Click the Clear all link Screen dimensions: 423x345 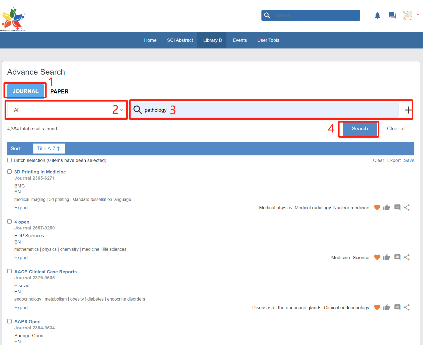pyautogui.click(x=396, y=129)
